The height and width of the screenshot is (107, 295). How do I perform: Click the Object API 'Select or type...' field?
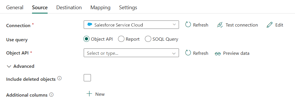tap(131, 53)
